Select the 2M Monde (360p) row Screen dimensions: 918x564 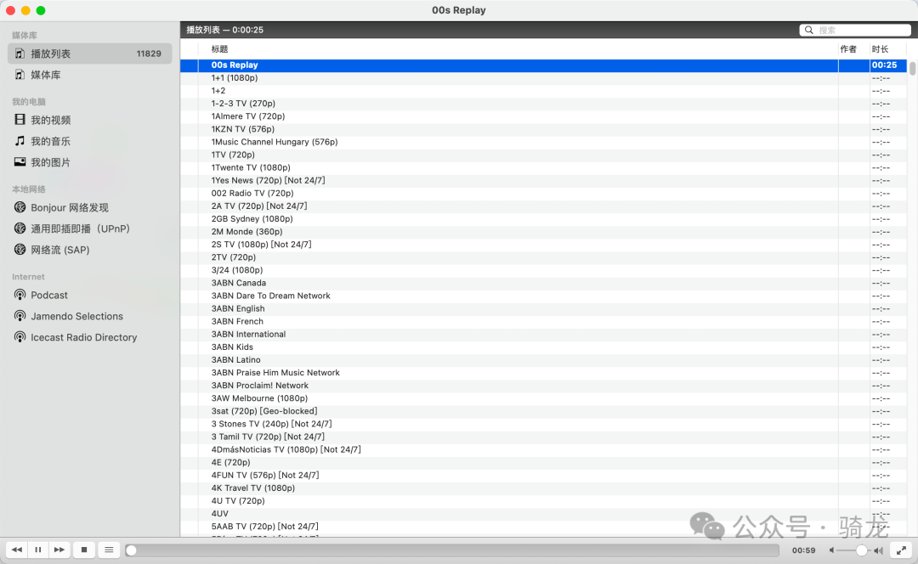click(544, 232)
